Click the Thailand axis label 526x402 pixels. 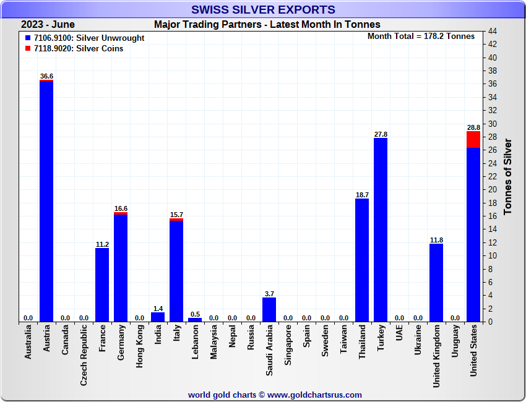(362, 341)
